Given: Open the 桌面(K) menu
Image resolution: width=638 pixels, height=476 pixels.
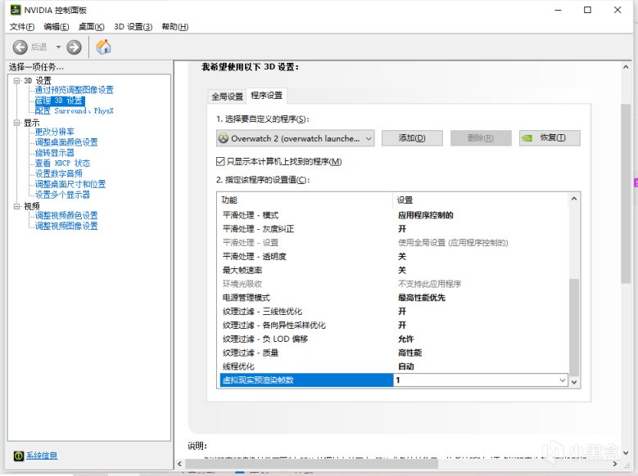Looking at the screenshot, I should click(91, 27).
